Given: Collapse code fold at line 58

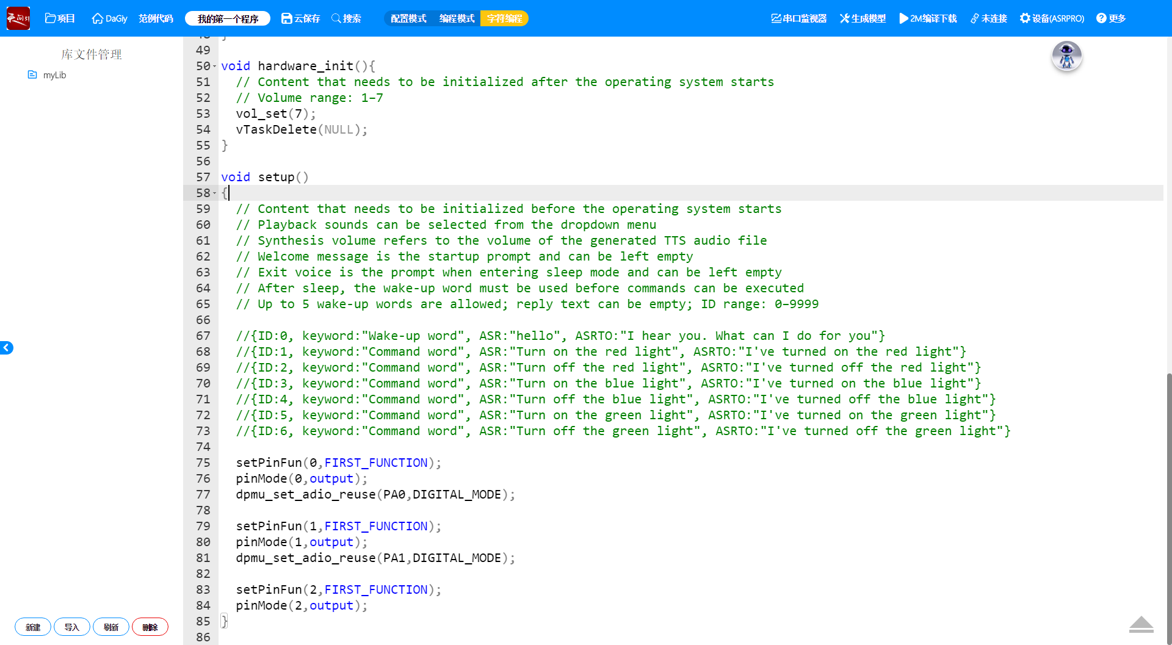Looking at the screenshot, I should (215, 193).
